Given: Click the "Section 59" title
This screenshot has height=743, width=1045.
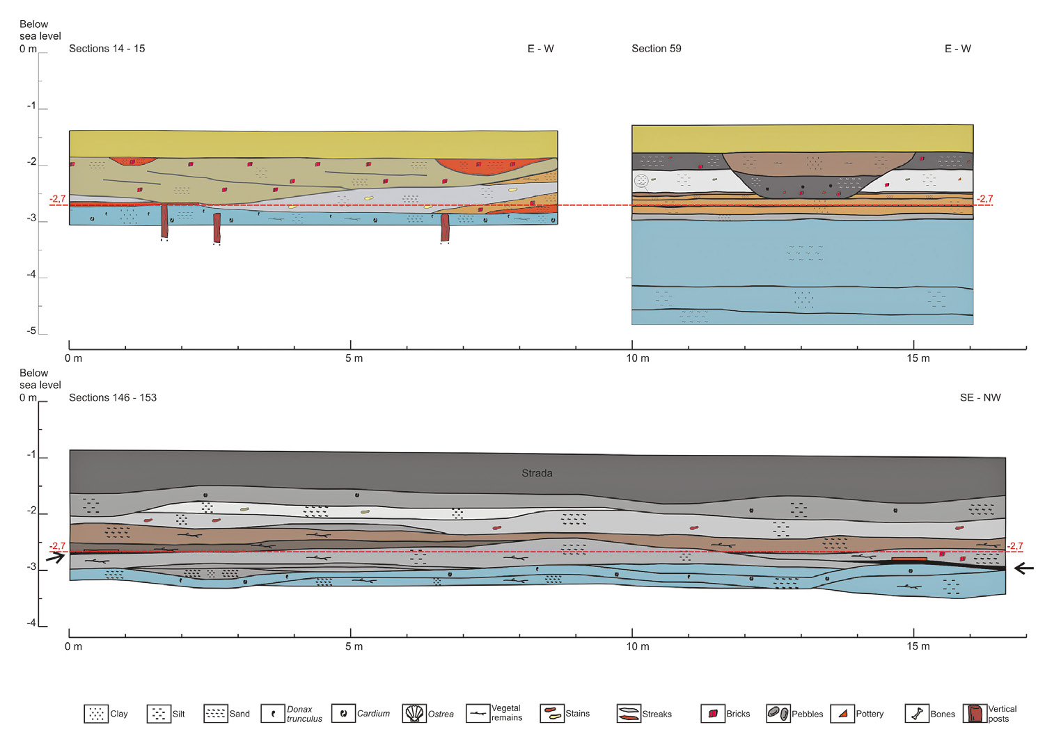Looking at the screenshot, I should [657, 49].
